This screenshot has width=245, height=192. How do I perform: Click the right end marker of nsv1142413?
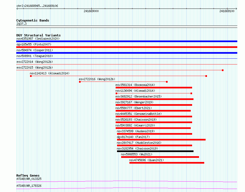coord(206,76)
